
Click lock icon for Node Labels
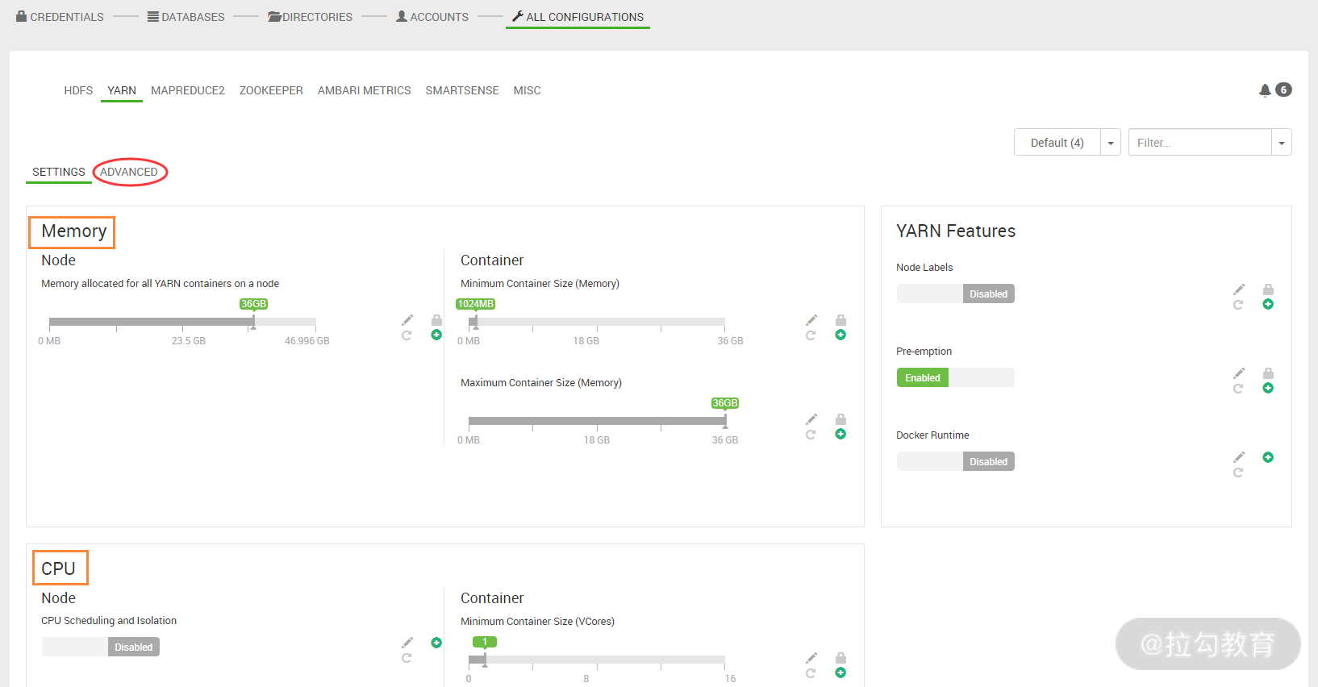coord(1268,289)
